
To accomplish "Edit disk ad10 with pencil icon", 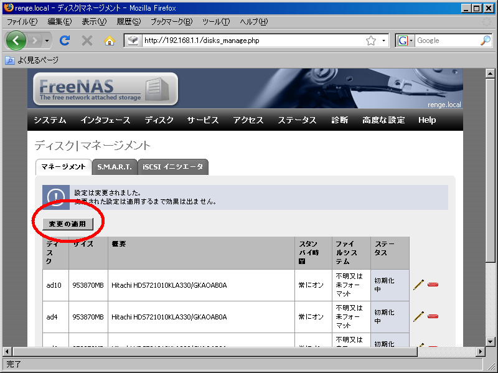I will (x=418, y=285).
